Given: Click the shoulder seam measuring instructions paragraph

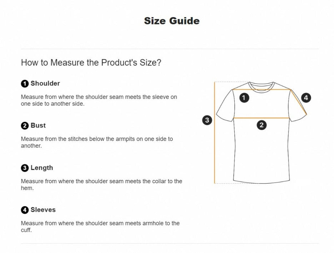Looking at the screenshot, I should tap(99, 100).
